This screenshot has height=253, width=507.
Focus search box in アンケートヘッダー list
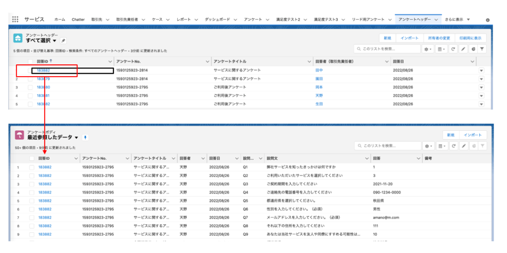point(387,49)
